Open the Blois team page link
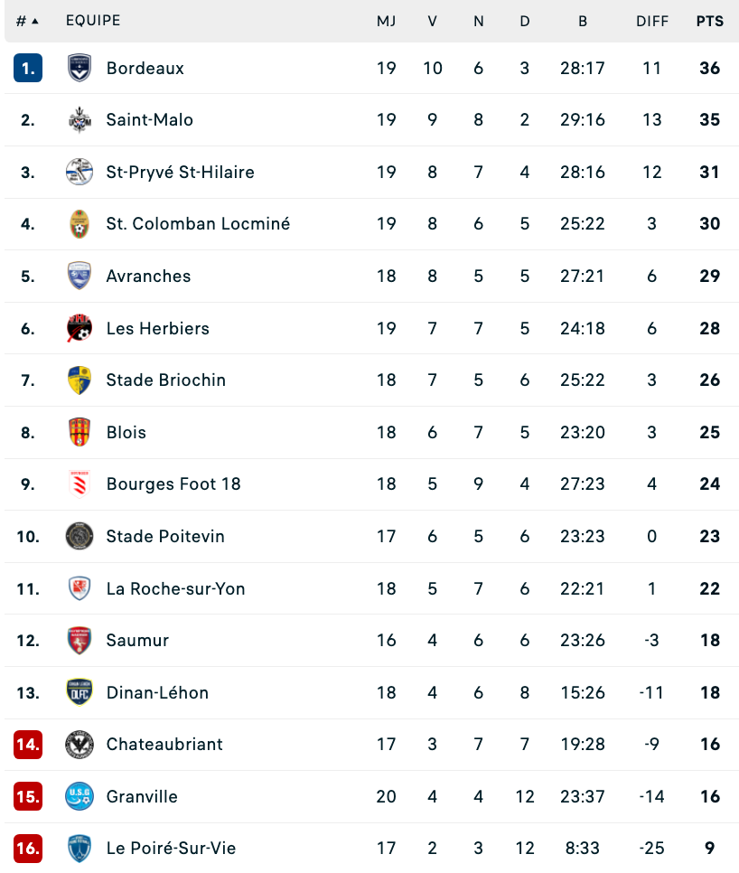The image size is (739, 873). 126,432
